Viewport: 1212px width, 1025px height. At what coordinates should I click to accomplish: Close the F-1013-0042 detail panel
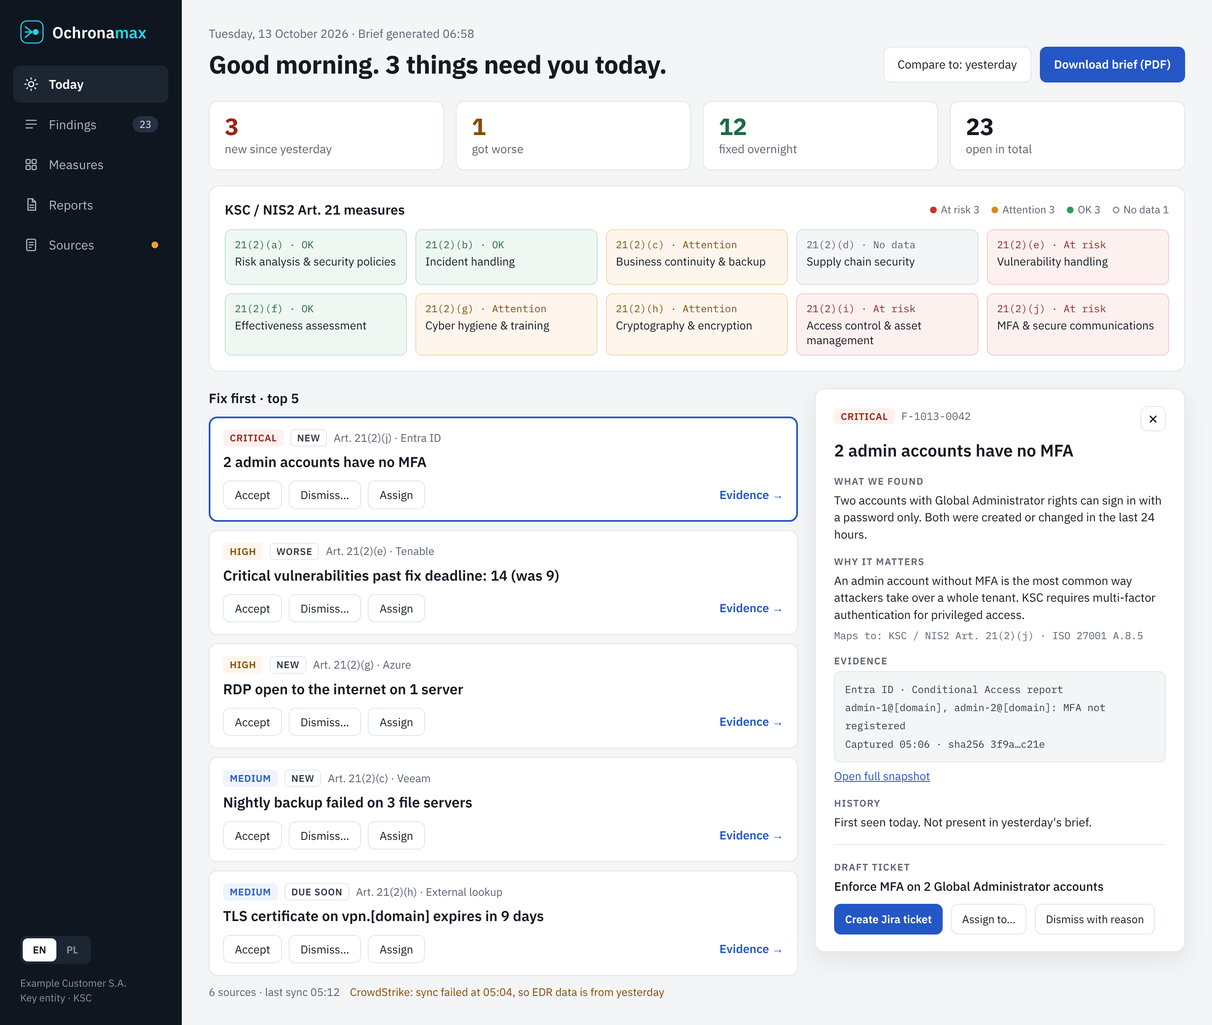coord(1153,419)
